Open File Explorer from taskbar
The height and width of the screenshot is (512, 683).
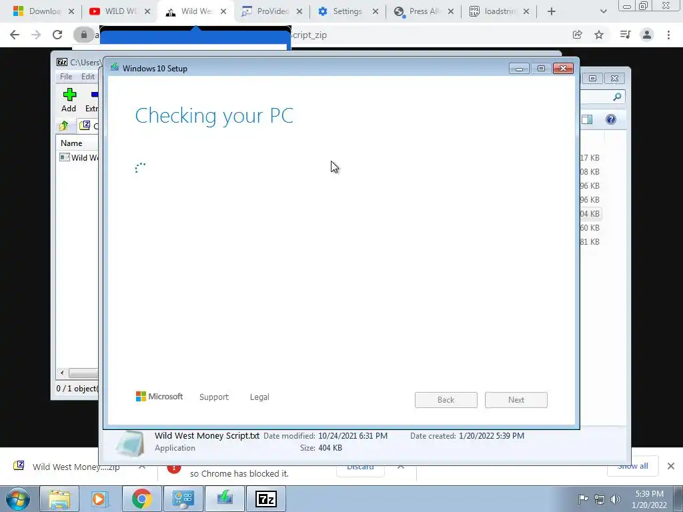(59, 499)
